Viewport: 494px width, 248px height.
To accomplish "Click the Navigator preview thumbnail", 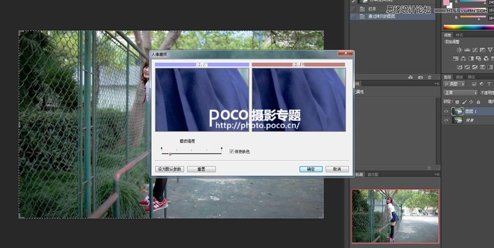I will pos(395,216).
